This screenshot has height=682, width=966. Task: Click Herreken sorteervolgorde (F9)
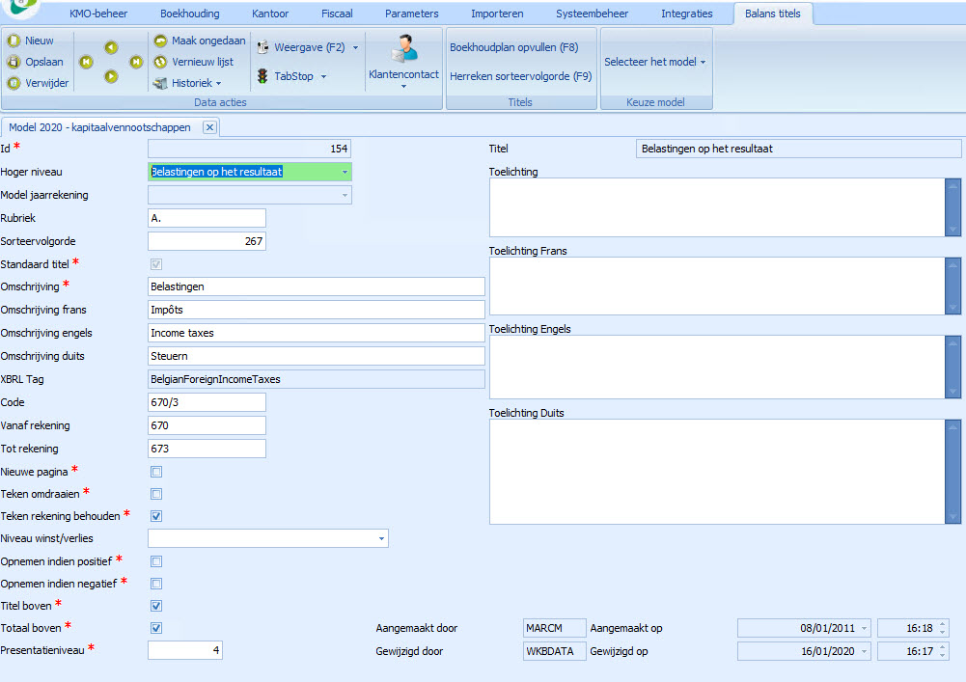point(521,76)
